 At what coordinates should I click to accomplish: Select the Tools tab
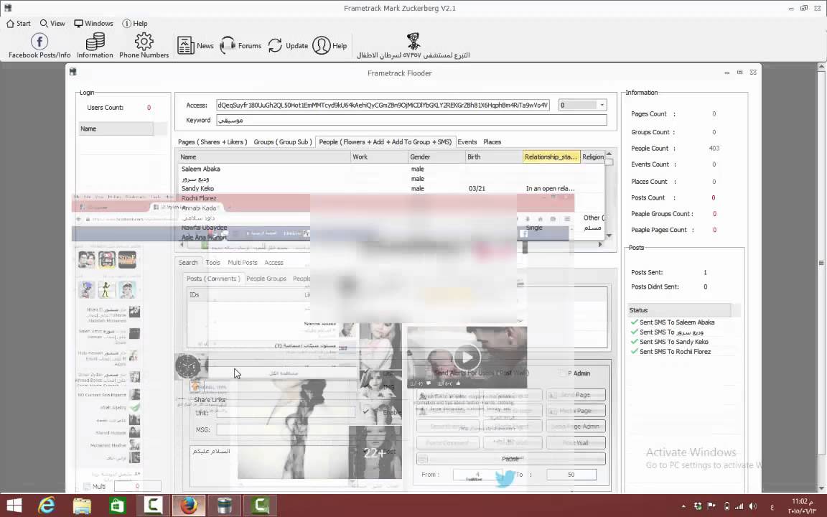pos(213,262)
